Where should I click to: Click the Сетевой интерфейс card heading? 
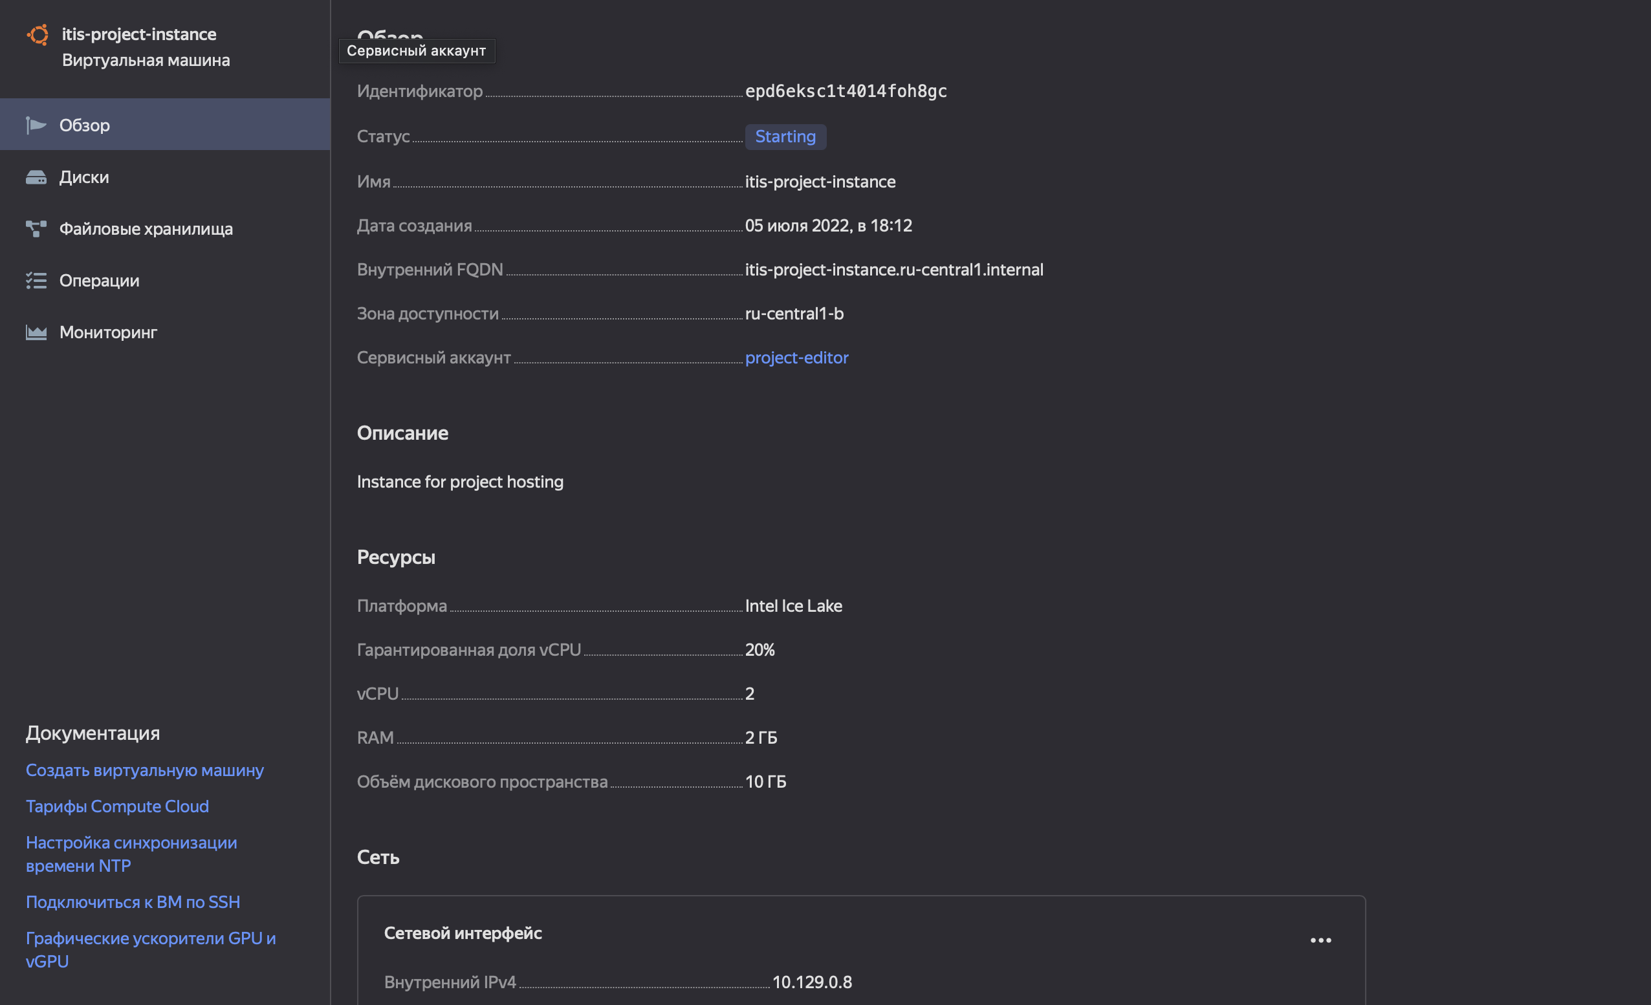[463, 933]
